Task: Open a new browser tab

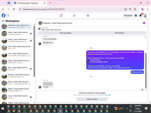Action: point(50,3)
